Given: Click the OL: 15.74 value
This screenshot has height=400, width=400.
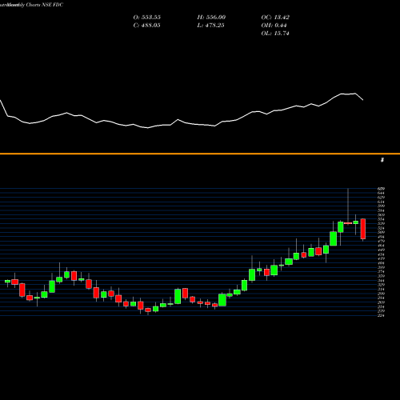Looking at the screenshot, I should [x=275, y=34].
